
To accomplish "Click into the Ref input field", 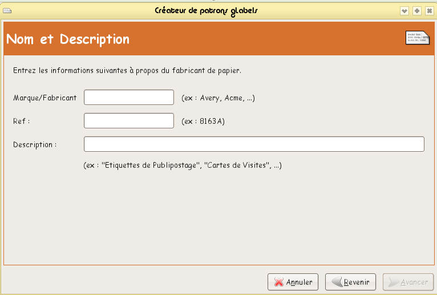I will 128,121.
